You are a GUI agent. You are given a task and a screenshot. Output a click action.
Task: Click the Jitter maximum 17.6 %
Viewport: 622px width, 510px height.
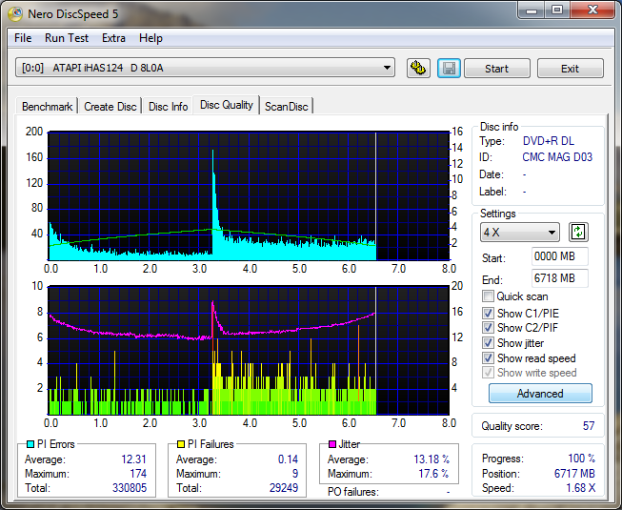pyautogui.click(x=433, y=474)
